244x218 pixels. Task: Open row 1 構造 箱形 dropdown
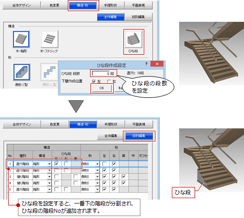click(x=49, y=164)
